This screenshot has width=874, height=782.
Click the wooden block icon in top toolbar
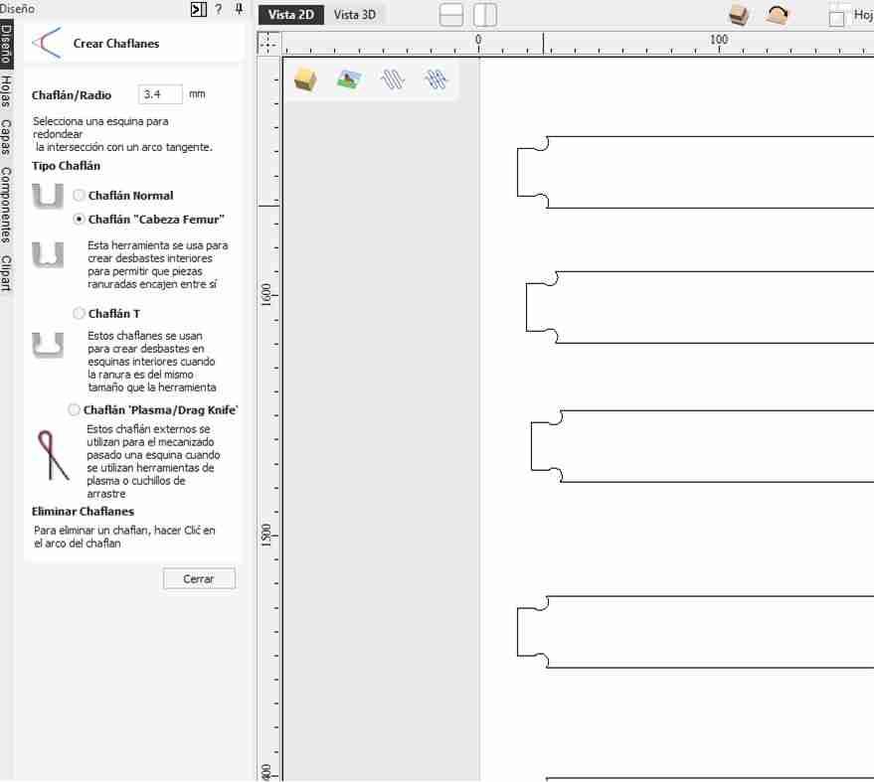tap(739, 15)
